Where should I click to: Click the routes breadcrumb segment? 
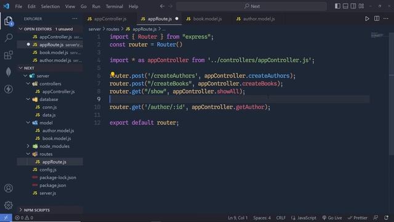pyautogui.click(x=113, y=29)
